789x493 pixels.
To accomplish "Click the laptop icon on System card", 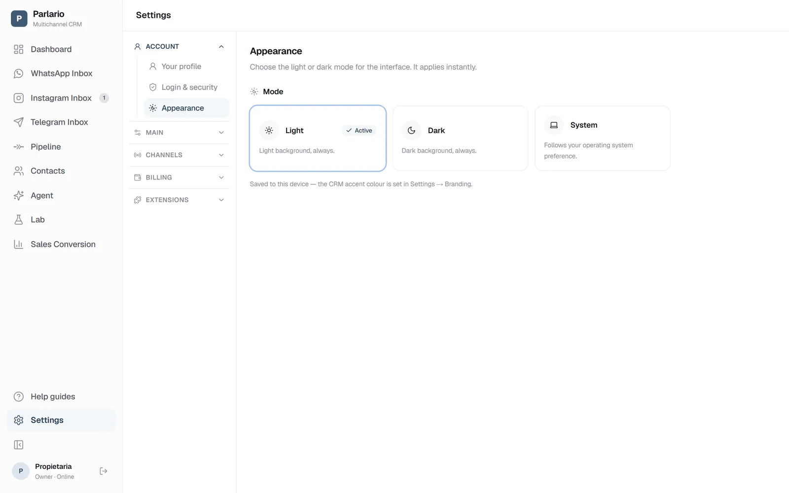I will coord(554,125).
